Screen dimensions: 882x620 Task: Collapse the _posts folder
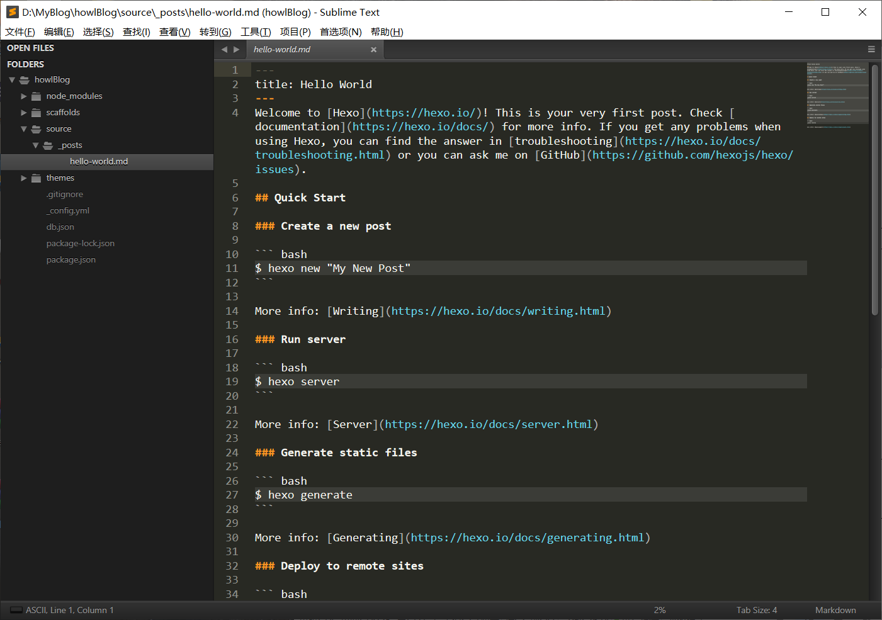35,145
